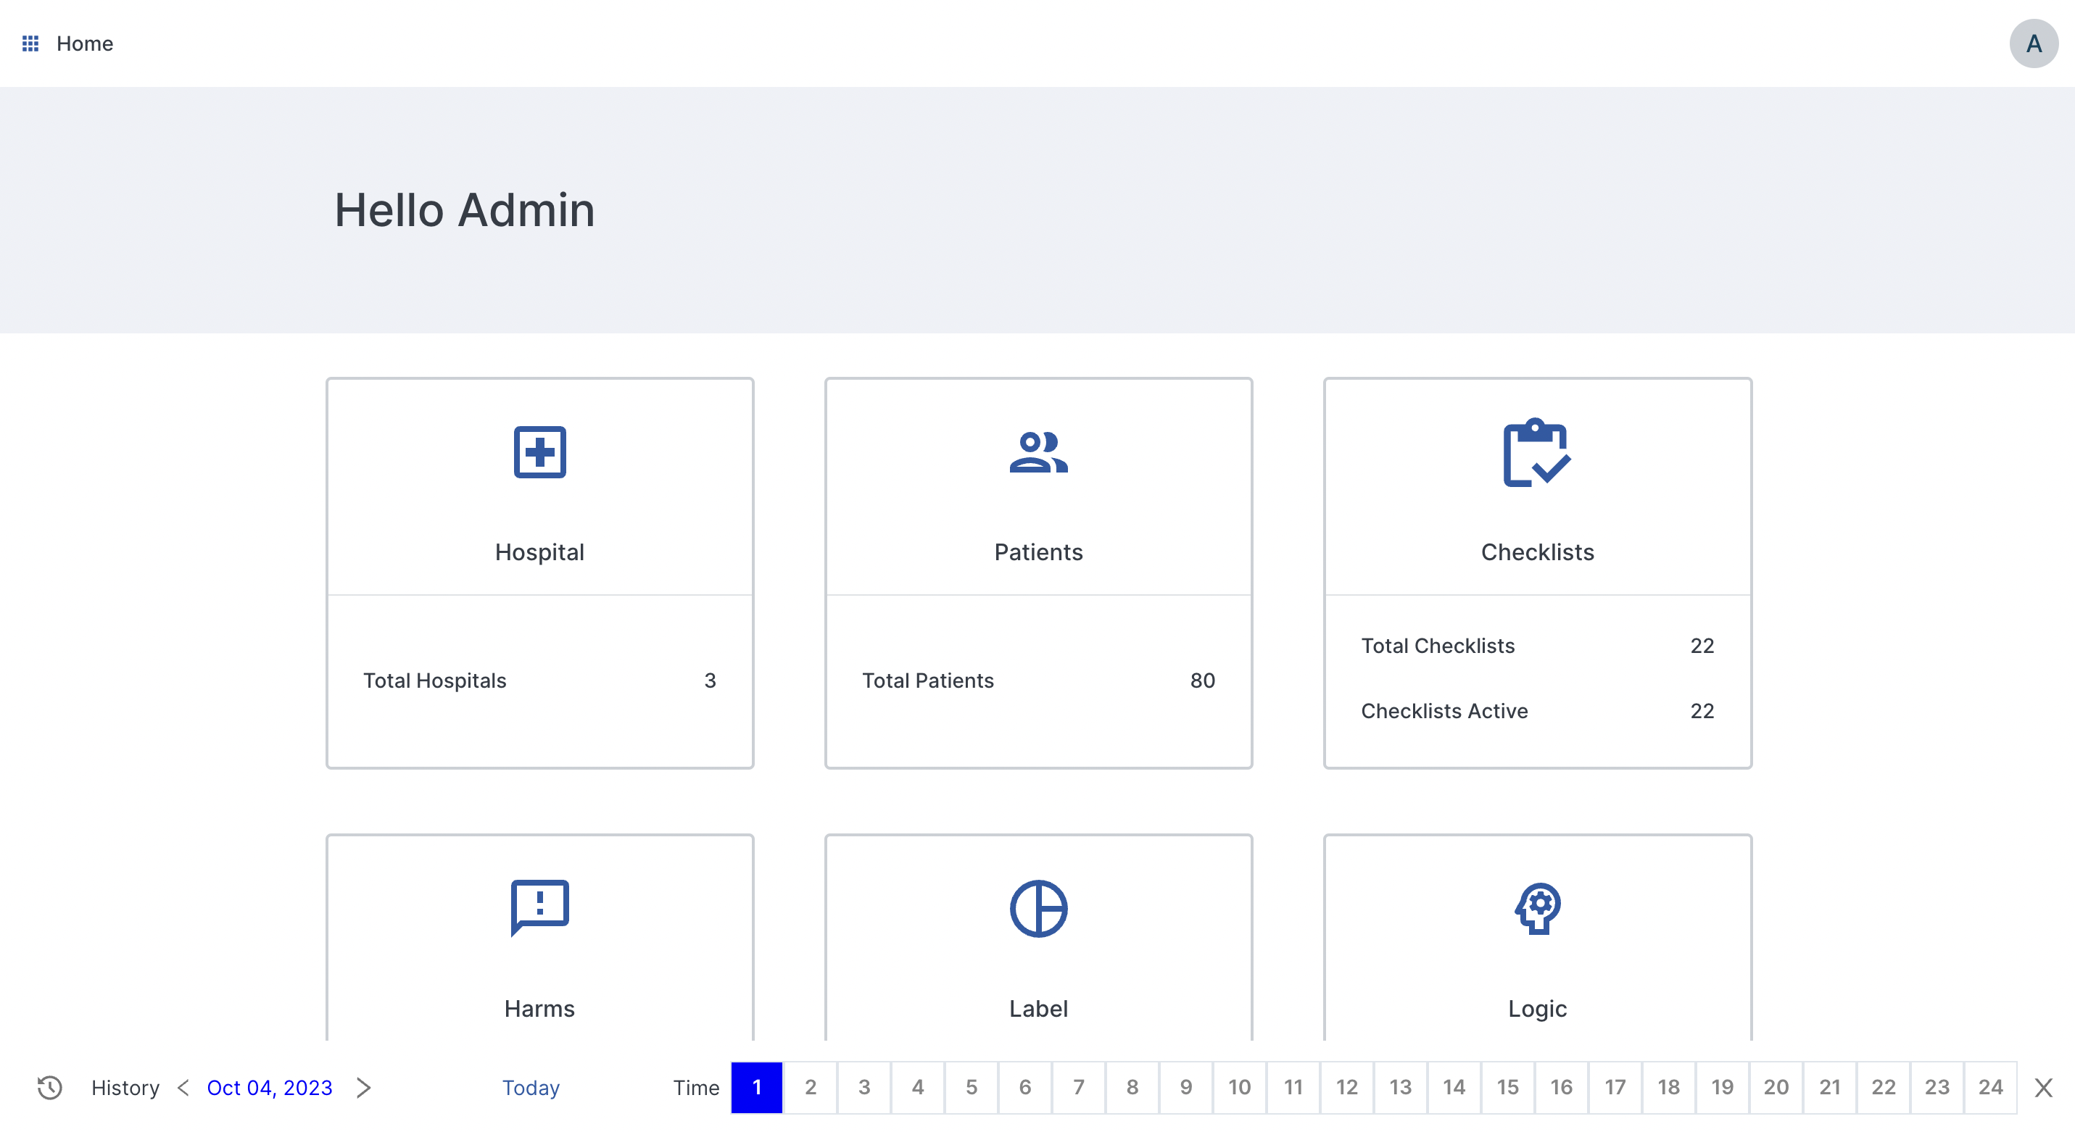Click the Harms alert bubble icon
The image size is (2075, 1132).
click(x=539, y=907)
